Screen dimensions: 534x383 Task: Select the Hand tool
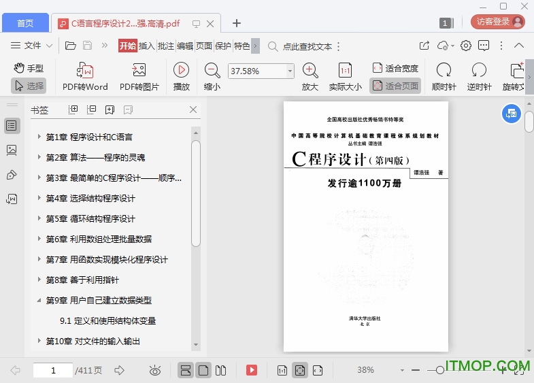coord(29,68)
